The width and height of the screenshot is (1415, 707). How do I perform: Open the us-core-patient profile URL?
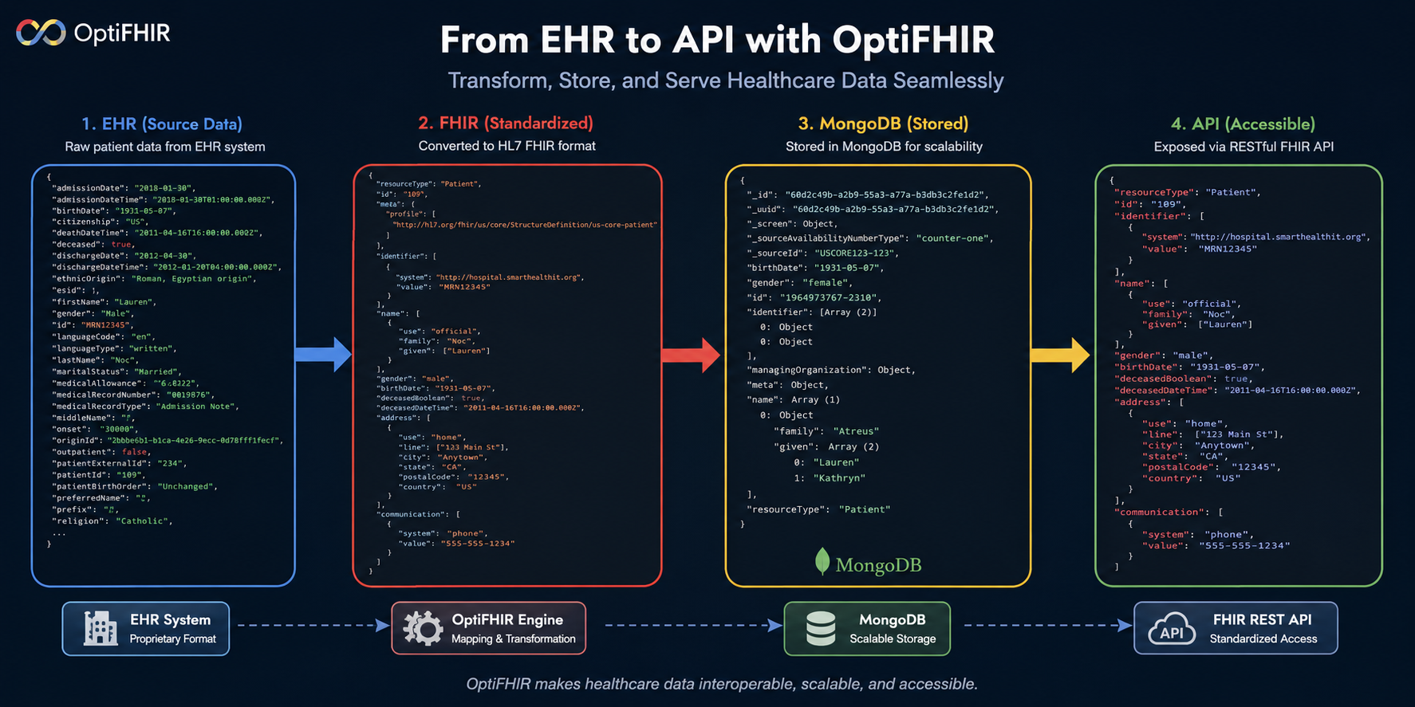tap(525, 225)
